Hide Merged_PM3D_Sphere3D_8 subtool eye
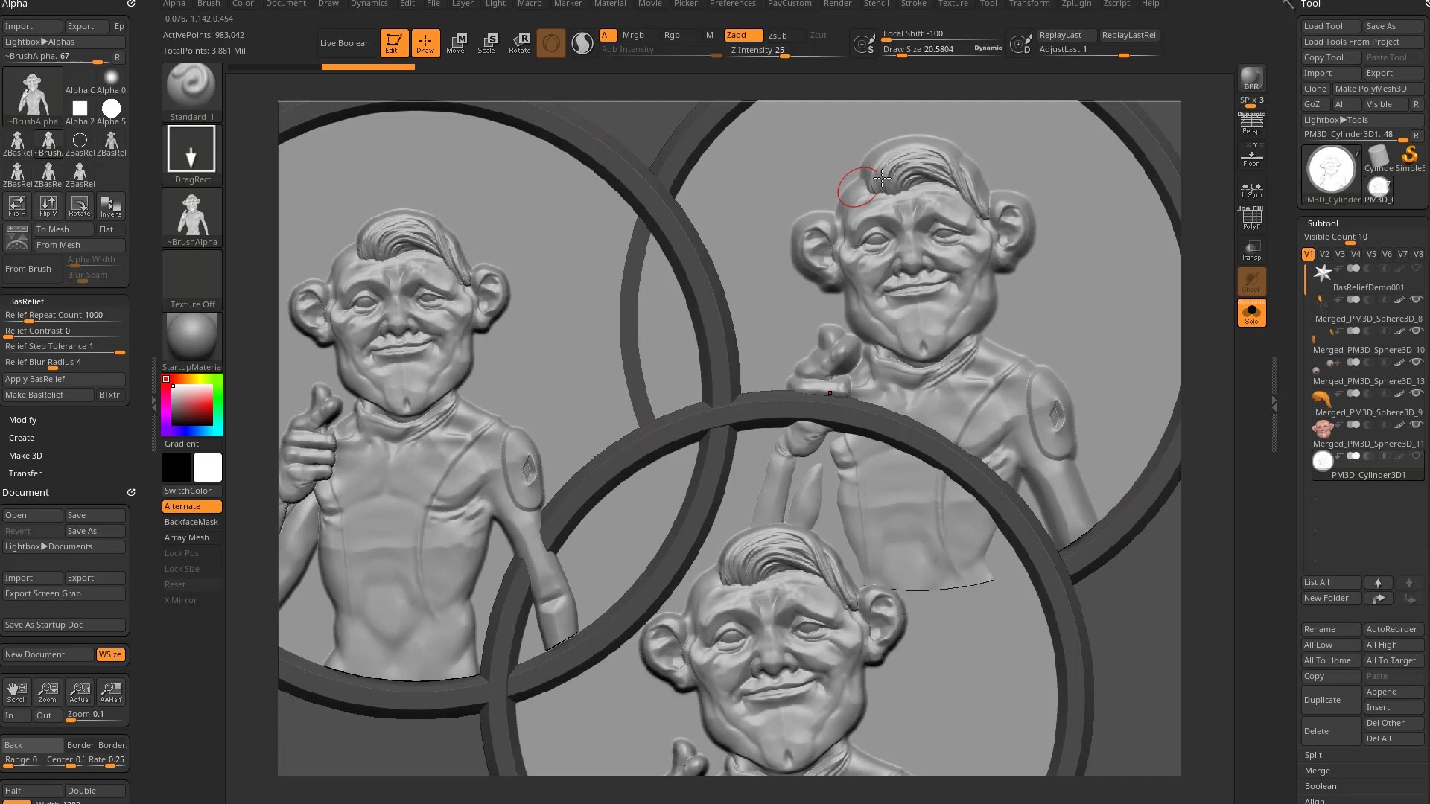Viewport: 1430px width, 804px height. click(1416, 300)
